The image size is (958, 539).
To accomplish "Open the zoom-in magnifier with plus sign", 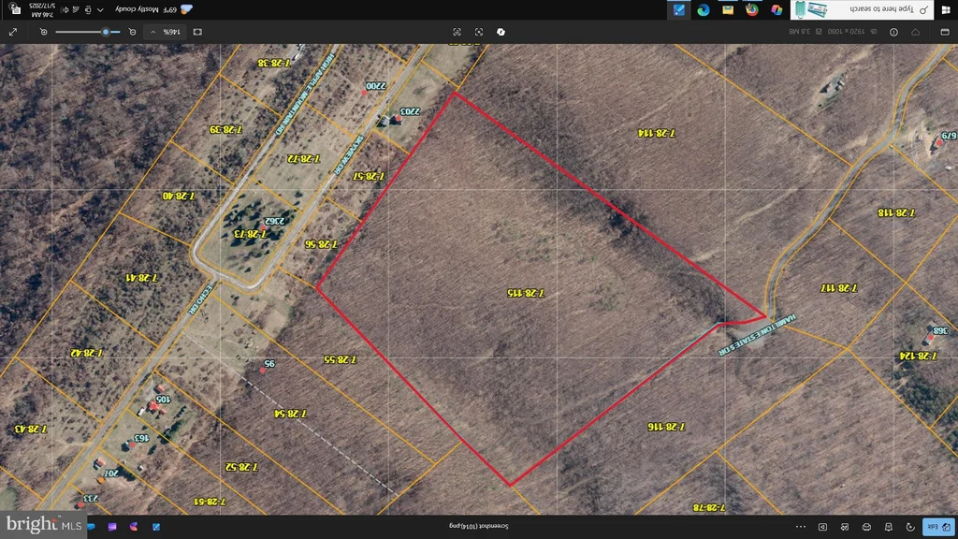I will point(43,32).
